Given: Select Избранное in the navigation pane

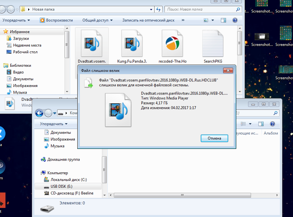Looking at the screenshot, I should (x=20, y=32).
